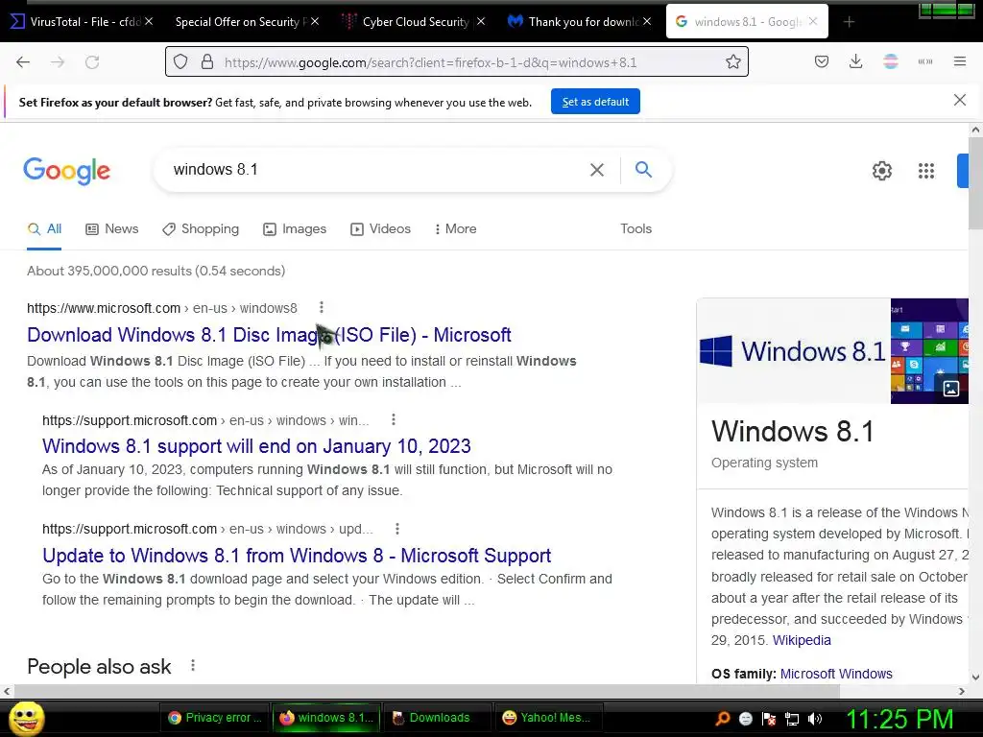Click the striped extension icon in toolbar
983x737 pixels.
point(890,61)
